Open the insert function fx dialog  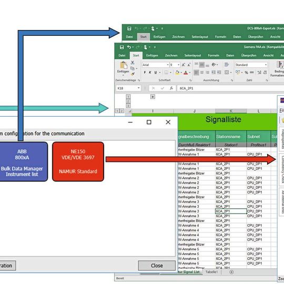[x=171, y=88]
